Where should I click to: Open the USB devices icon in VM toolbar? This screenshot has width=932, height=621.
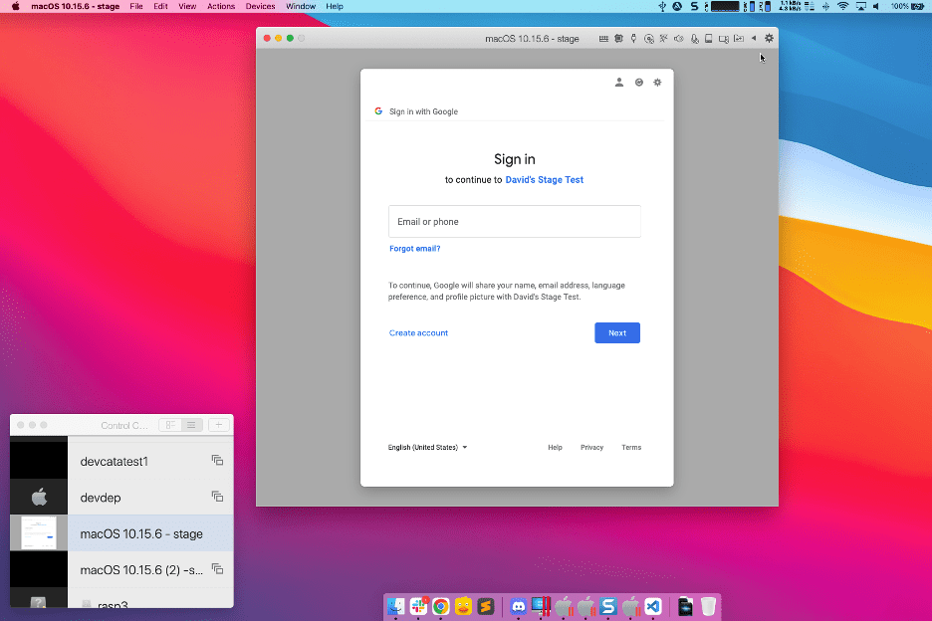pyautogui.click(x=633, y=39)
